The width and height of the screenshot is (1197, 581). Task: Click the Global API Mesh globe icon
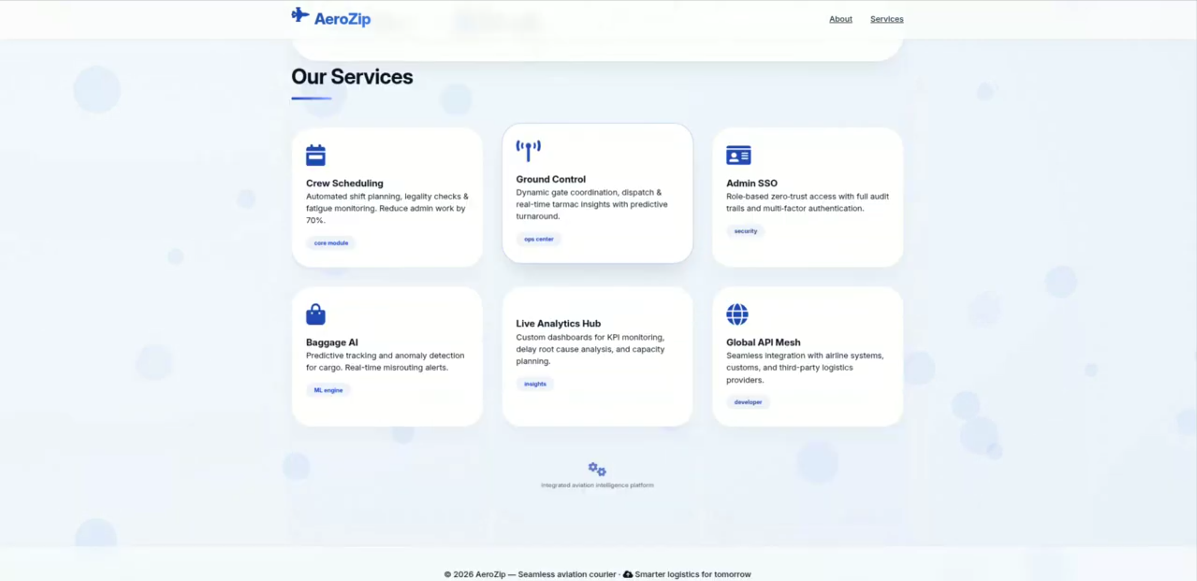[x=737, y=314]
